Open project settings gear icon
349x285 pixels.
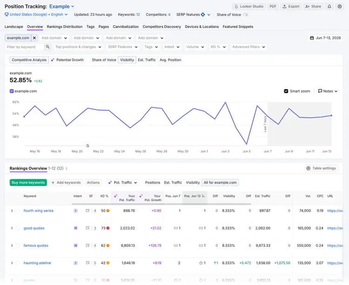[x=339, y=7]
